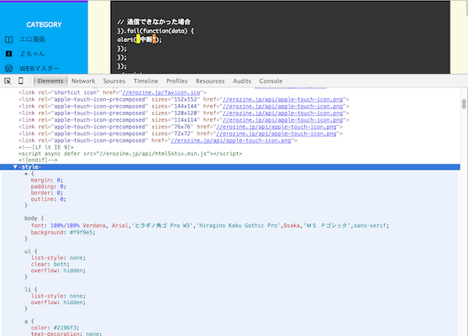Screen dimensions: 468x336
Task: Activate the inspect element picker icon
Action: pos(8,81)
